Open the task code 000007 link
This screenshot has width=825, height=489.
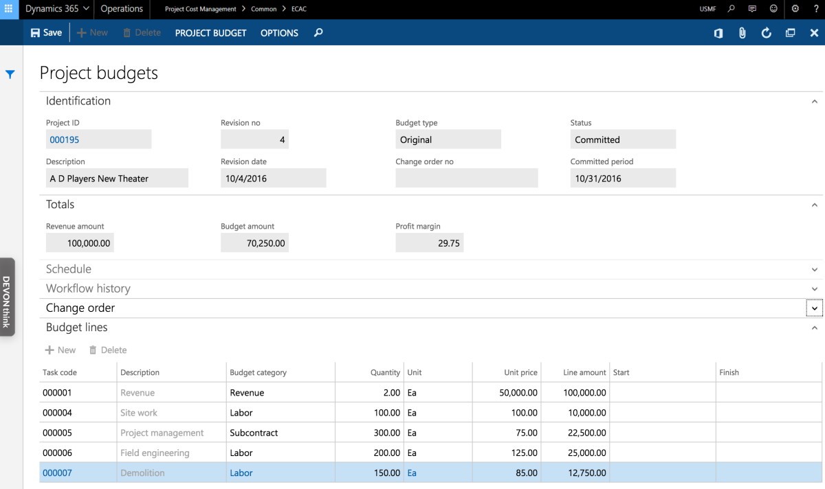[57, 473]
